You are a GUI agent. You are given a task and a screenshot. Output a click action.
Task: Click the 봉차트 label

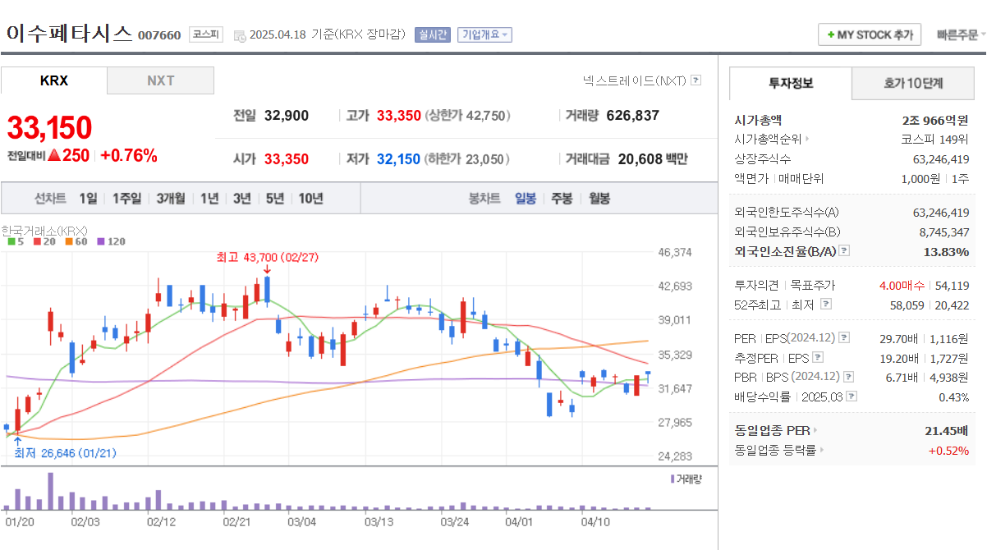click(x=484, y=199)
